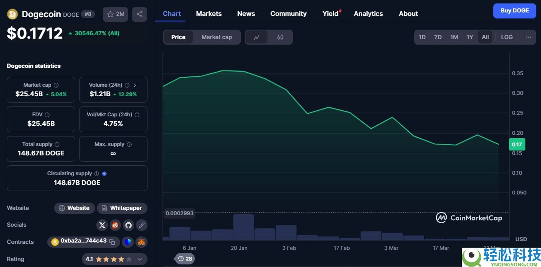
Task: Switch to the Markets tab
Action: point(209,14)
